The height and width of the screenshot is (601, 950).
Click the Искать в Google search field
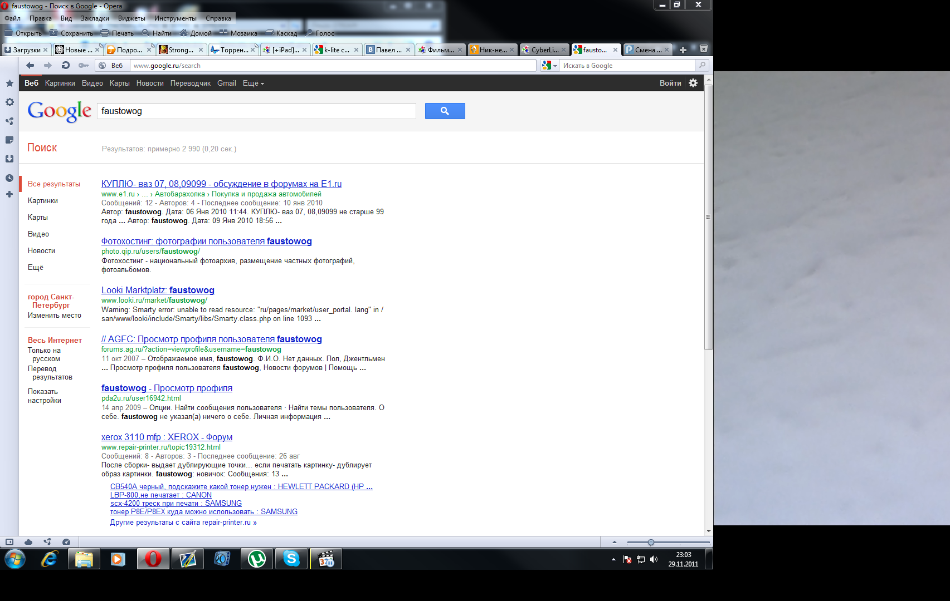pos(627,66)
